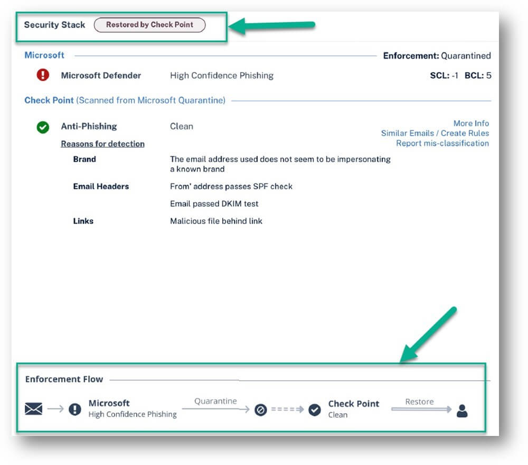Image resolution: width=528 pixels, height=465 pixels.
Task: Click the Email Headers reason label
Action: 101,187
